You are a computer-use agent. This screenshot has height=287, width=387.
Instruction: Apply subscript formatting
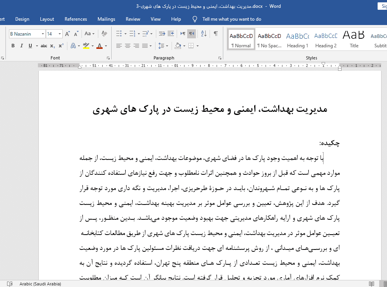pos(52,46)
